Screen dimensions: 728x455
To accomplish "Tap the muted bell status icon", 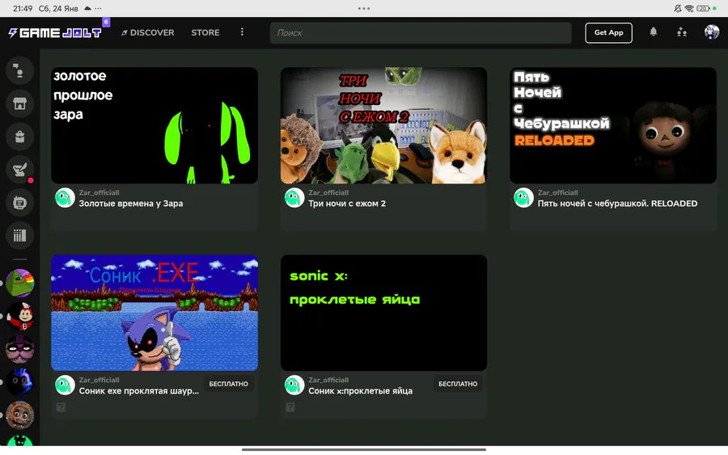I will click(678, 8).
